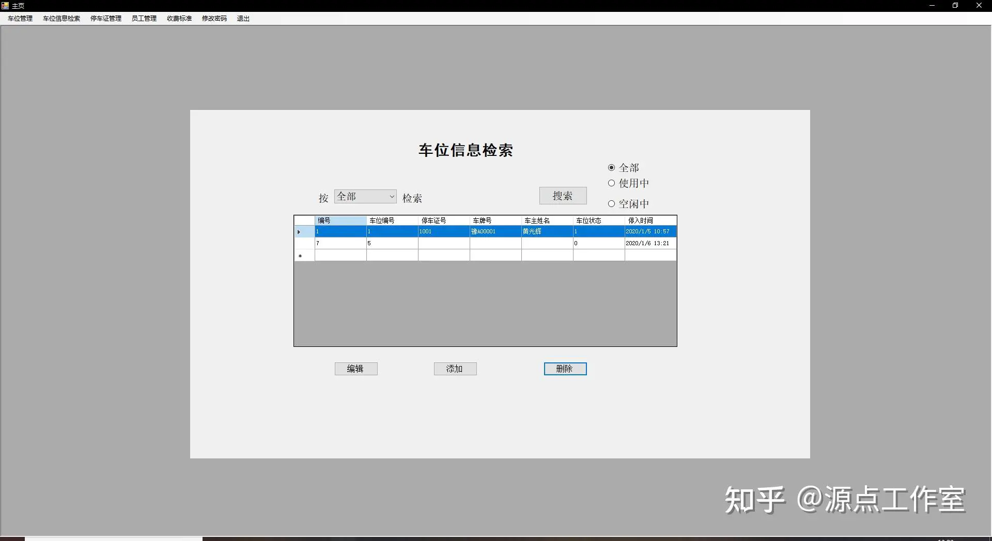Open the 员工管理 menu
The width and height of the screenshot is (992, 541).
144,19
